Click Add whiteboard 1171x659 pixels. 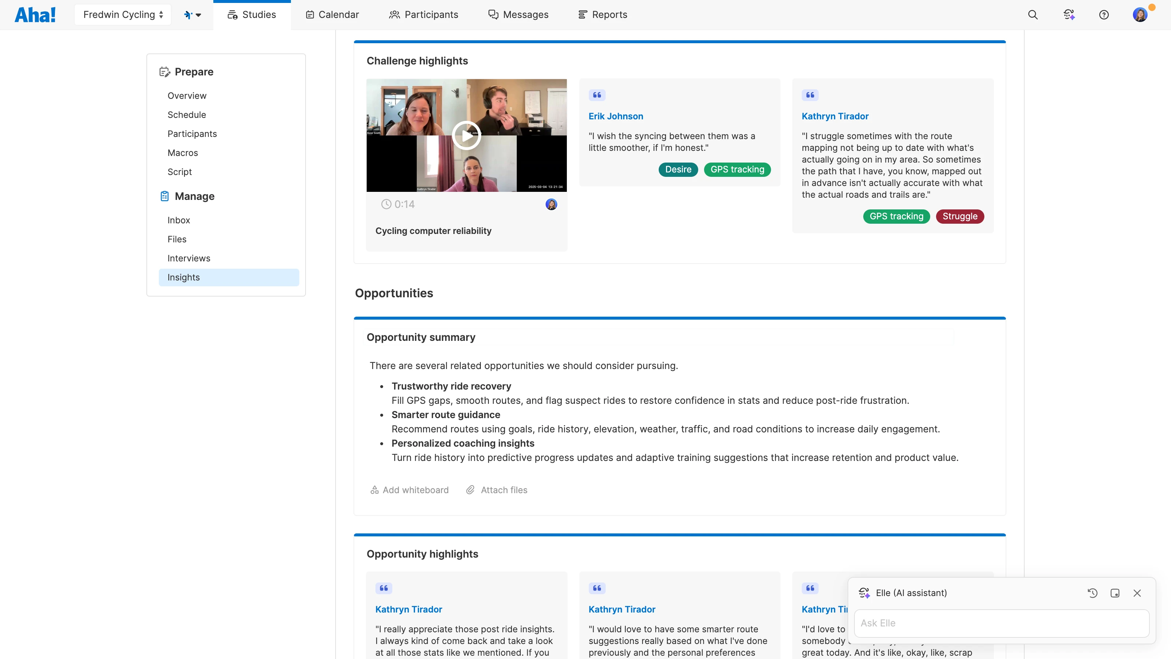(x=409, y=490)
